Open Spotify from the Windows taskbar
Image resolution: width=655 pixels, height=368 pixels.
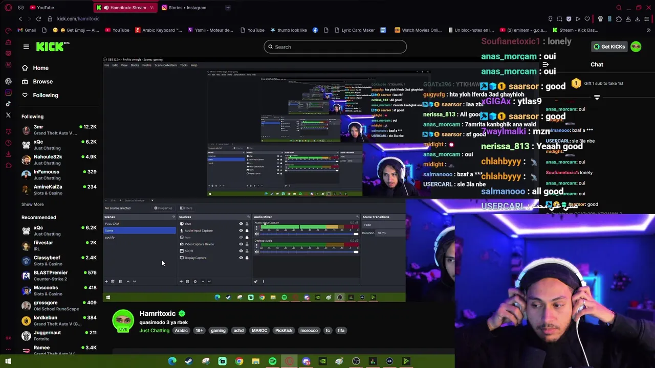pyautogui.click(x=272, y=362)
